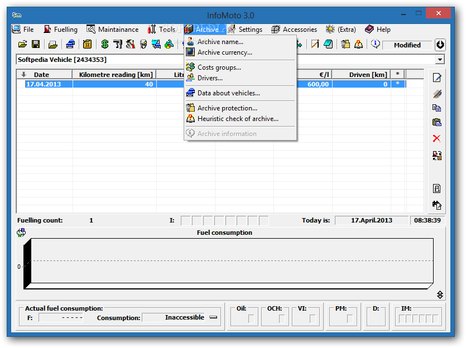Screen dimensions: 466x348
Task: Click the Softpedia Vehicle [2434353] combo box
Action: point(230,60)
